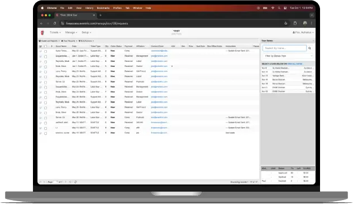This screenshot has height=204, width=353.
Task: Expand the Bulk Actions dropdown
Action: click(86, 41)
